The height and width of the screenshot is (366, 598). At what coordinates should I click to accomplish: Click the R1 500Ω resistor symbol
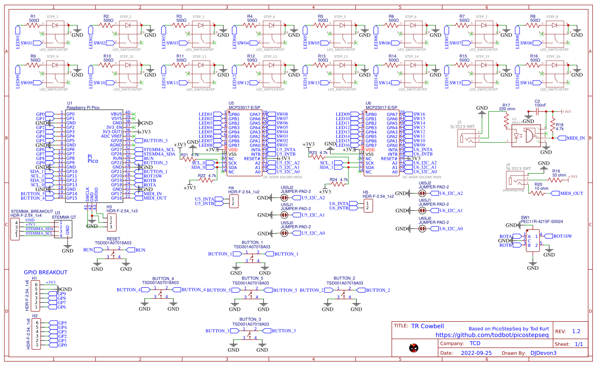(34, 26)
